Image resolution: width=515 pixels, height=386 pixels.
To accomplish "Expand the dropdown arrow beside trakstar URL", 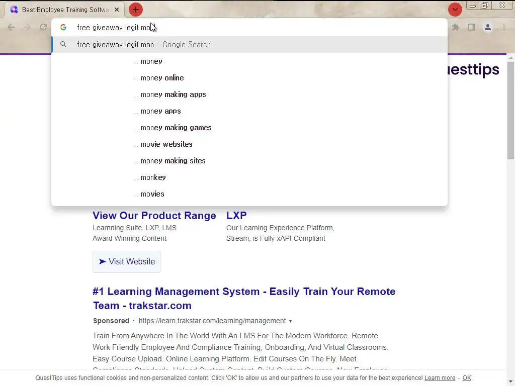I will pos(290,321).
